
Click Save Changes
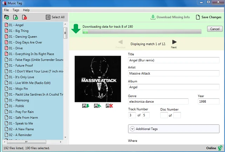[x=209, y=17]
